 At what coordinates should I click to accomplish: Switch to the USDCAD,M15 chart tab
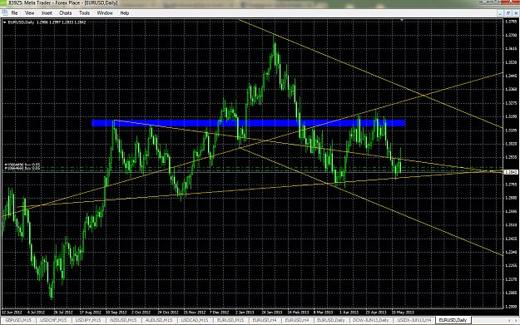click(195, 320)
